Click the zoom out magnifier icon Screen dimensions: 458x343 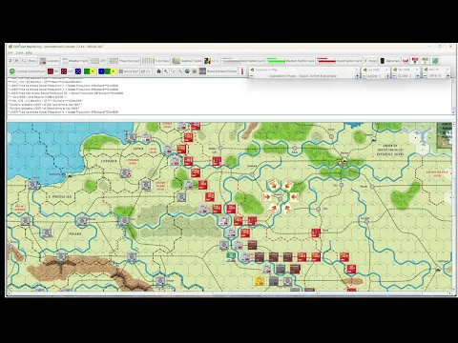coord(180,71)
